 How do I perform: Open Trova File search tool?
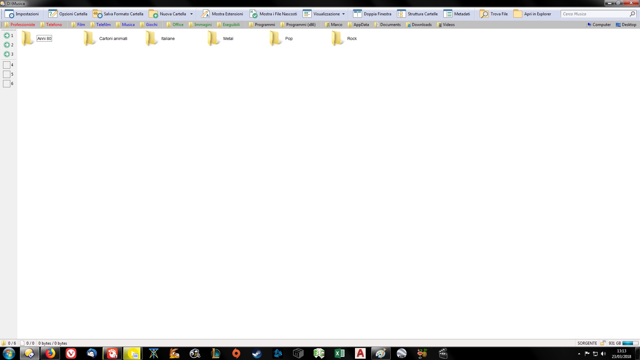pyautogui.click(x=494, y=14)
